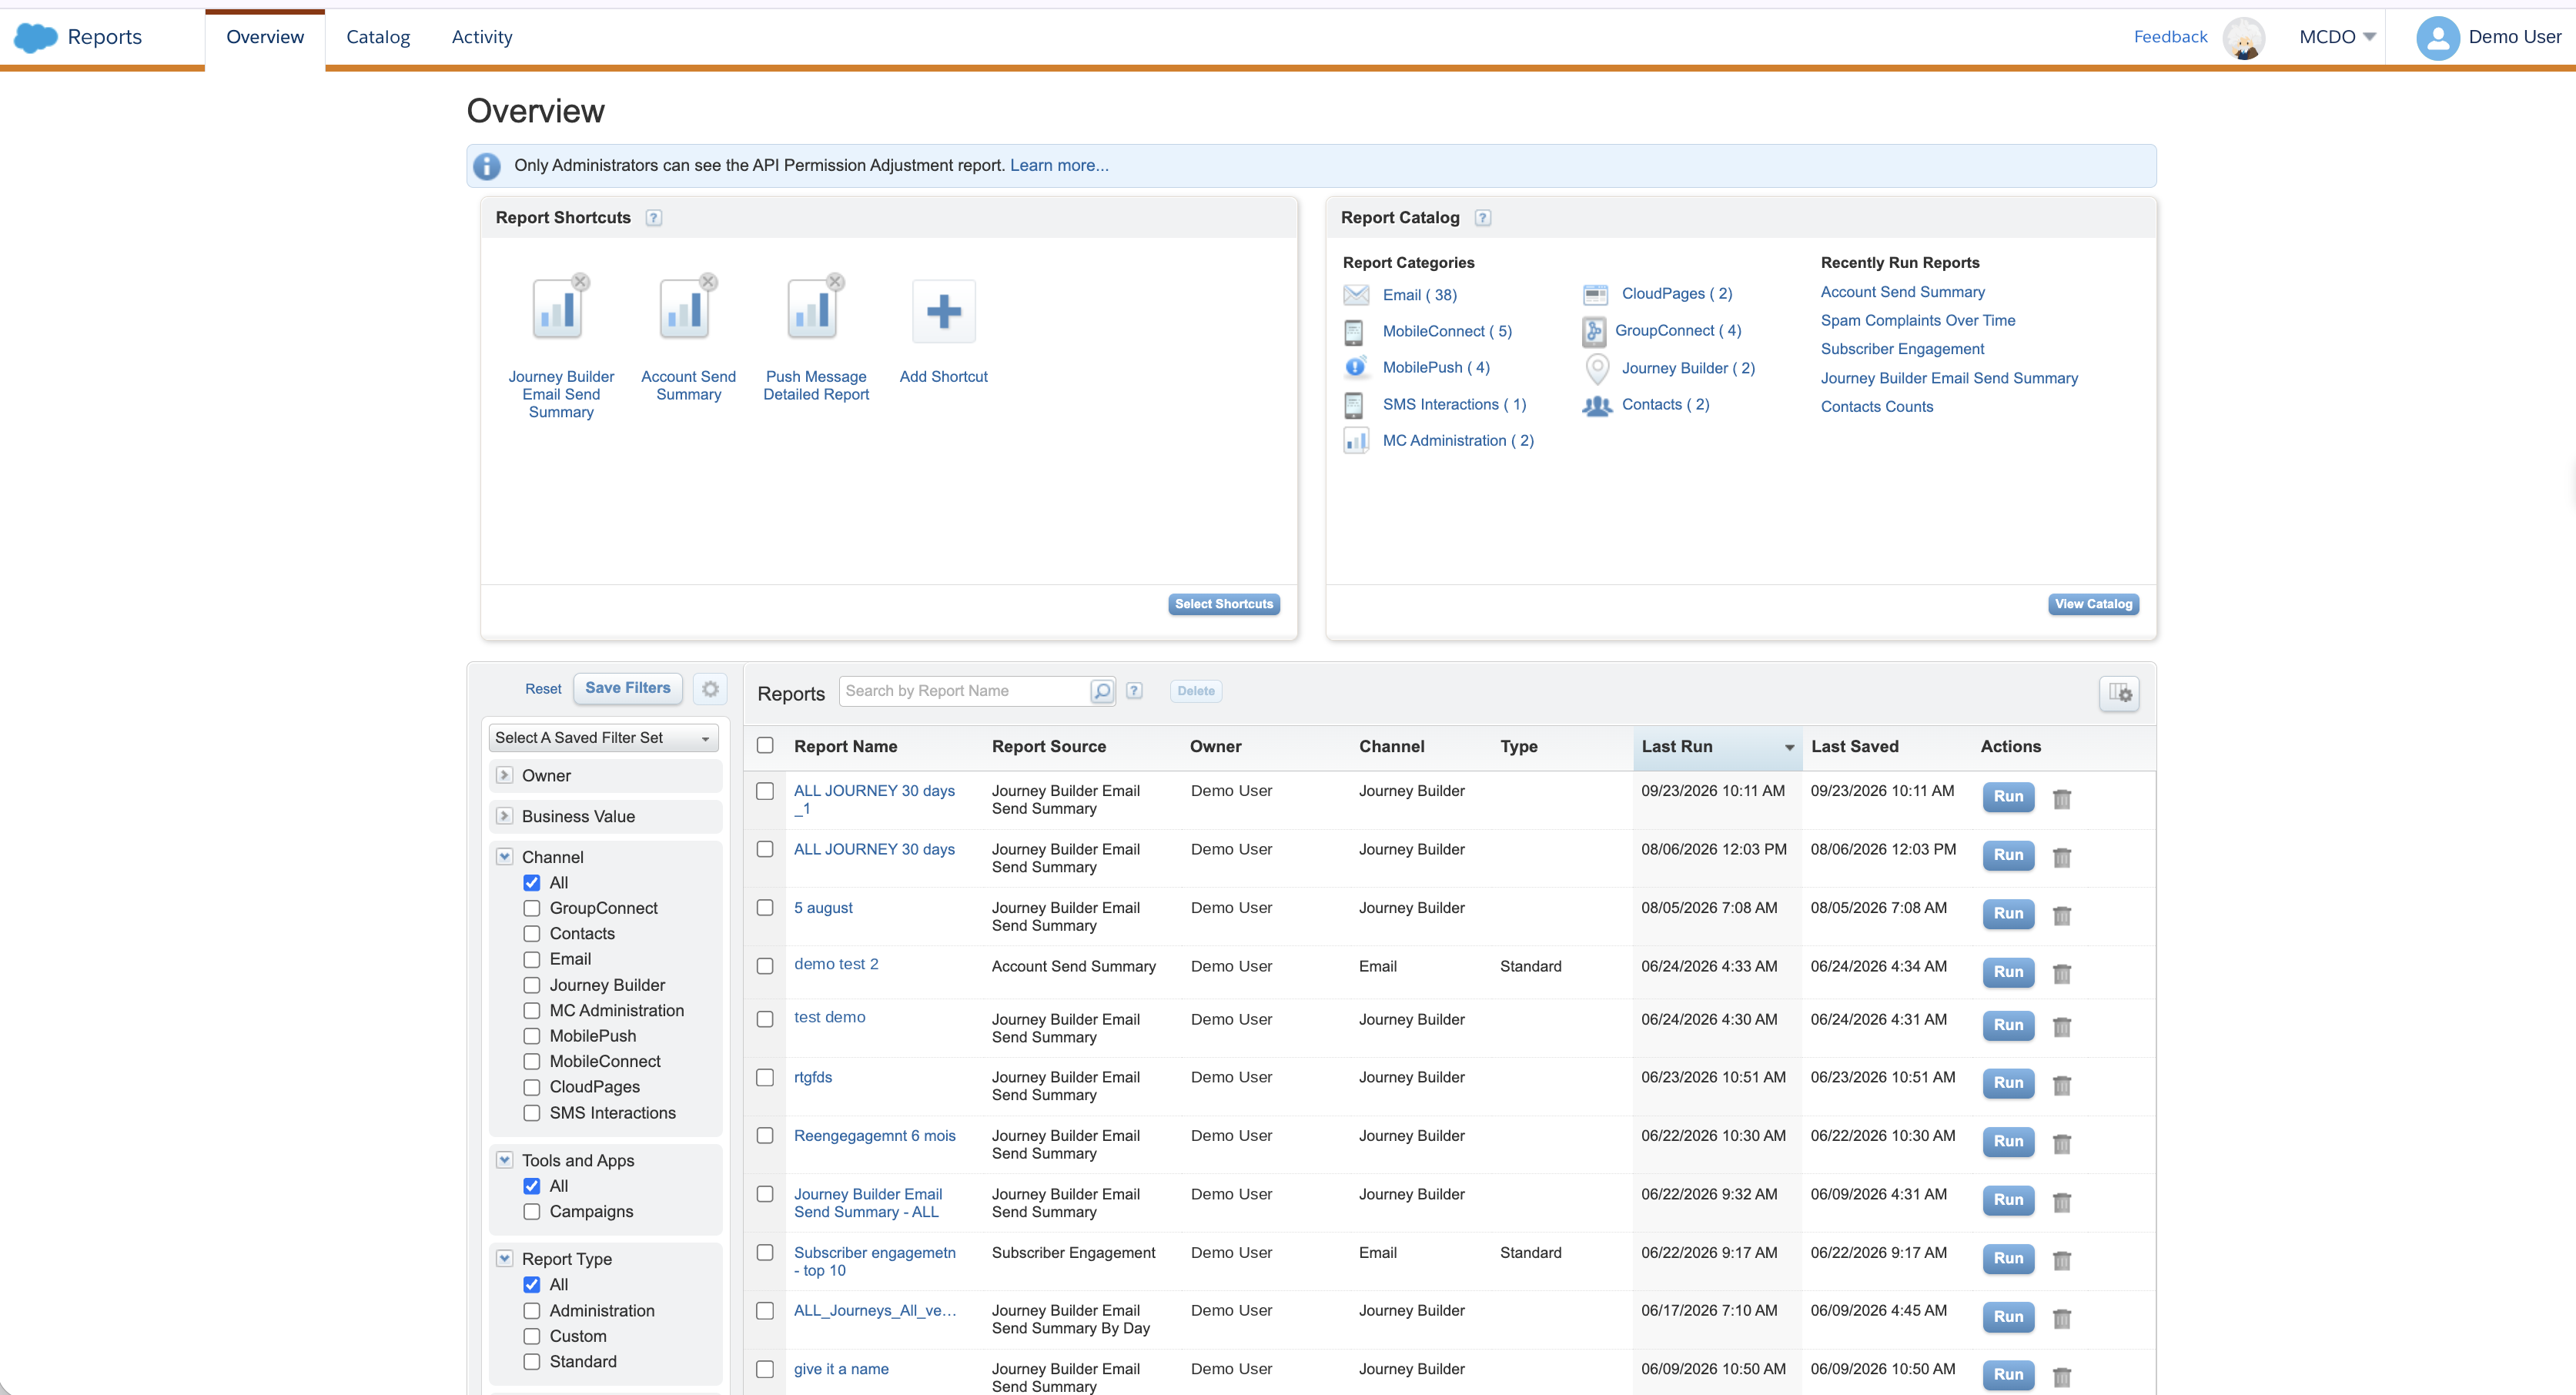2576x1395 pixels.
Task: Collapse the Channel filter section
Action: pyautogui.click(x=505, y=857)
